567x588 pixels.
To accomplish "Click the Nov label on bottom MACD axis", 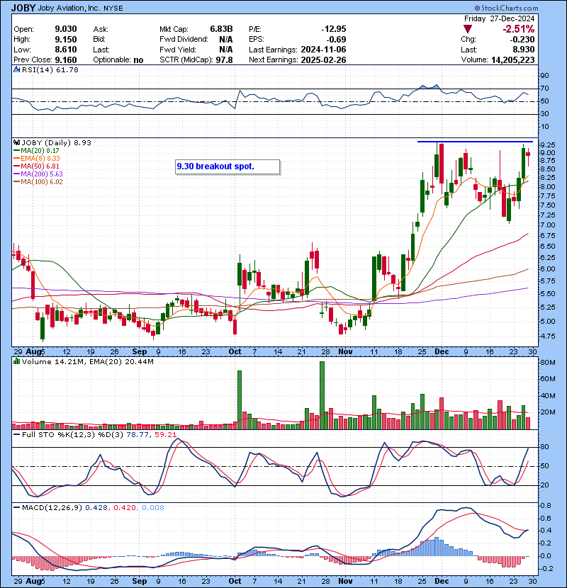I will click(x=345, y=581).
